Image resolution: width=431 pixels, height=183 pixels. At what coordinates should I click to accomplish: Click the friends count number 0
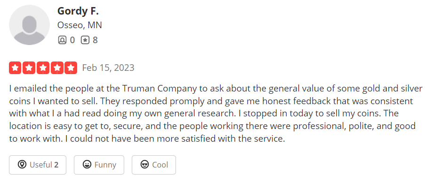pyautogui.click(x=72, y=40)
